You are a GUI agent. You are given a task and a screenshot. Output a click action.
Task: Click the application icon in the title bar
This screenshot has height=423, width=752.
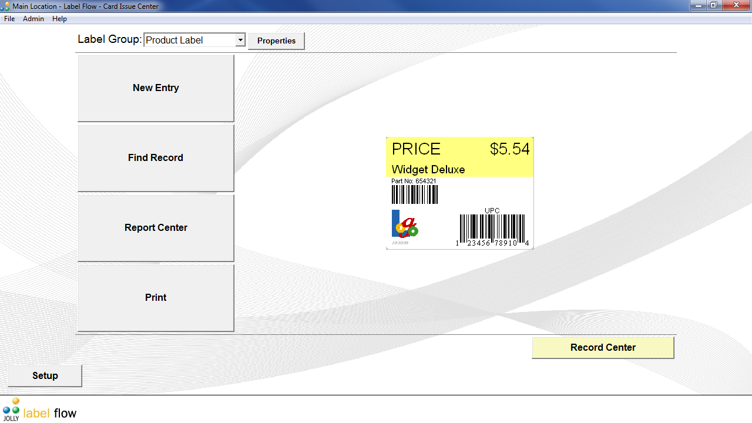(x=5, y=5)
